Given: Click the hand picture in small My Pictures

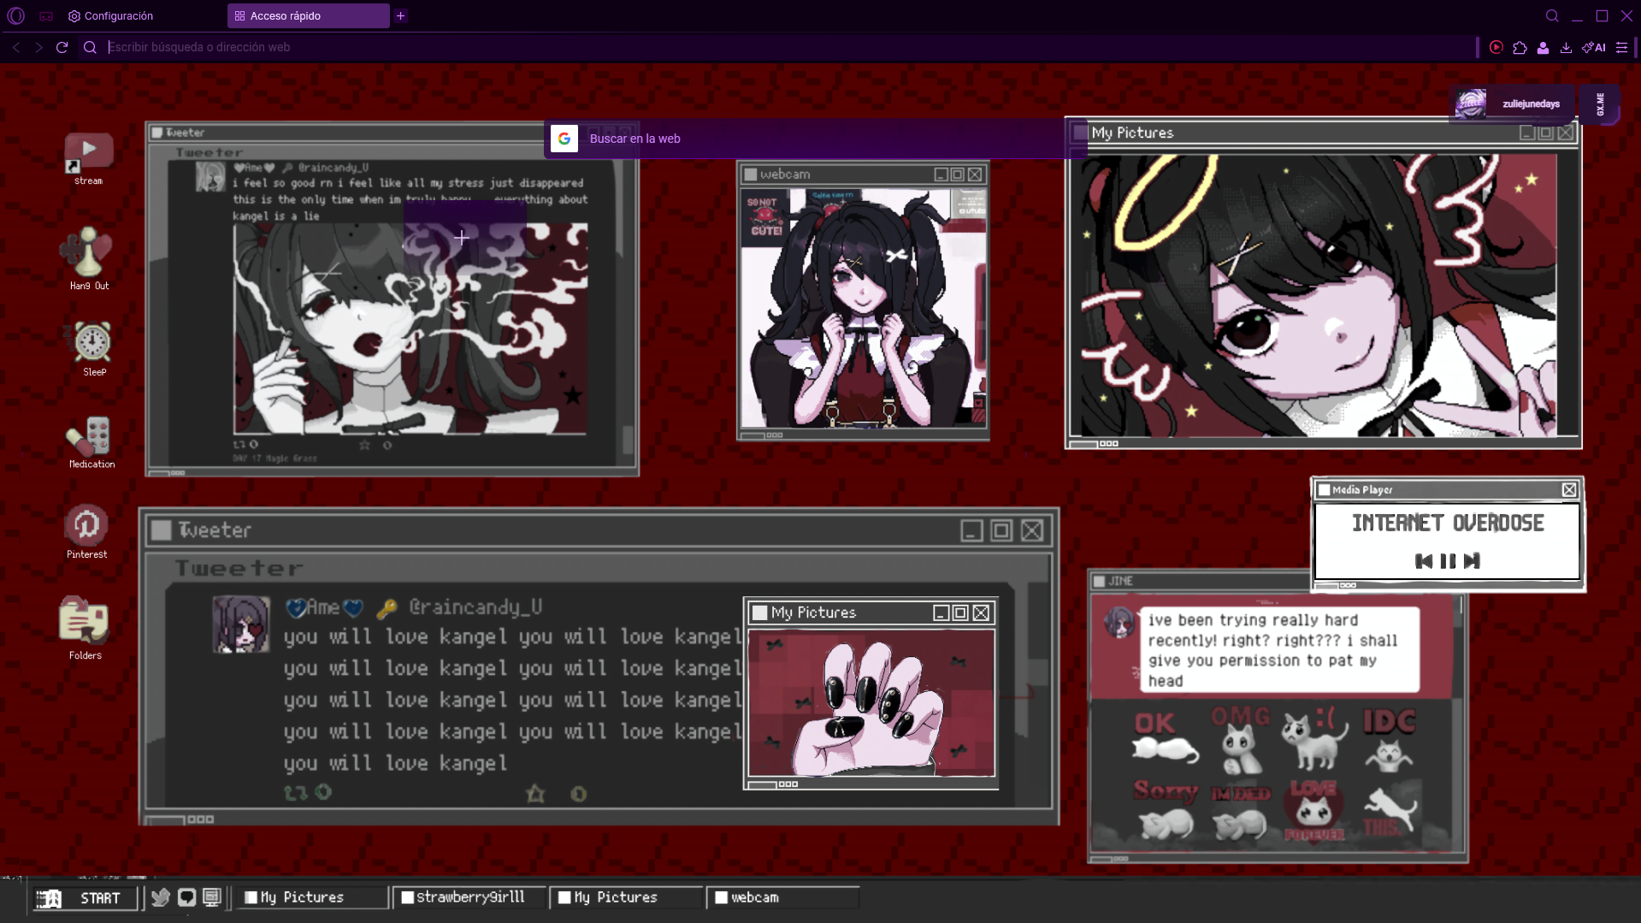Looking at the screenshot, I should click(x=871, y=703).
